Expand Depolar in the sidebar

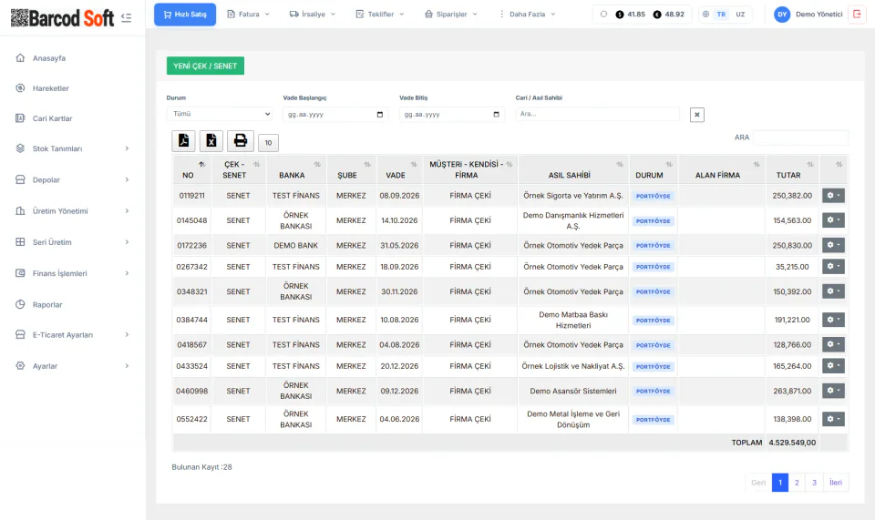pyautogui.click(x=73, y=180)
